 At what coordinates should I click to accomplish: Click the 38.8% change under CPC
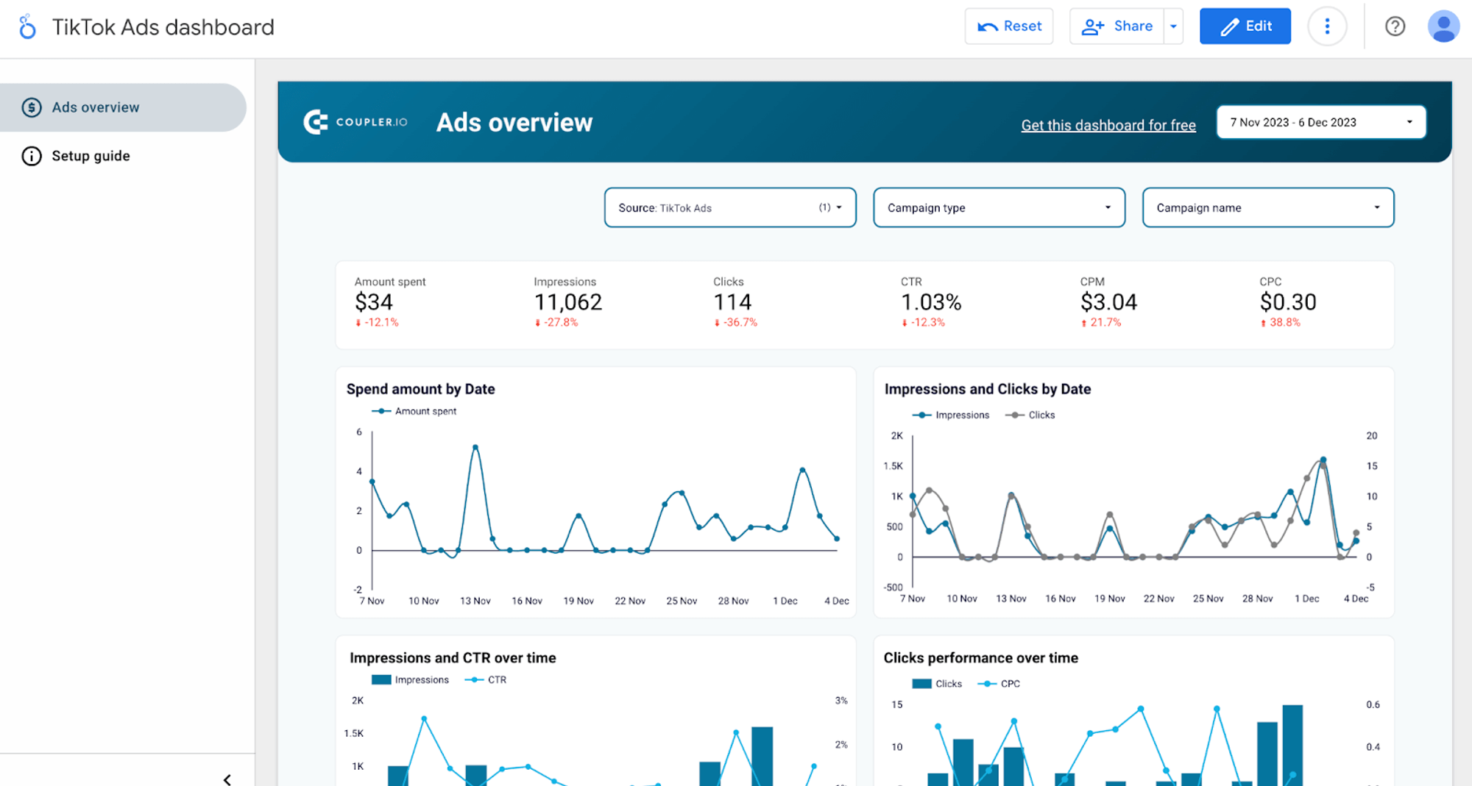(x=1281, y=322)
